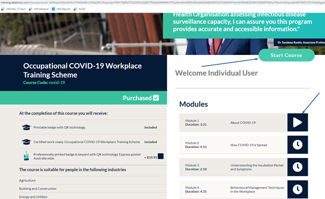The image size is (325, 199).
Task: Play Module 1 About COVID-19
Action: point(297,122)
